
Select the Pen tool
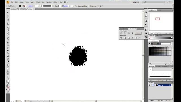click(8, 23)
